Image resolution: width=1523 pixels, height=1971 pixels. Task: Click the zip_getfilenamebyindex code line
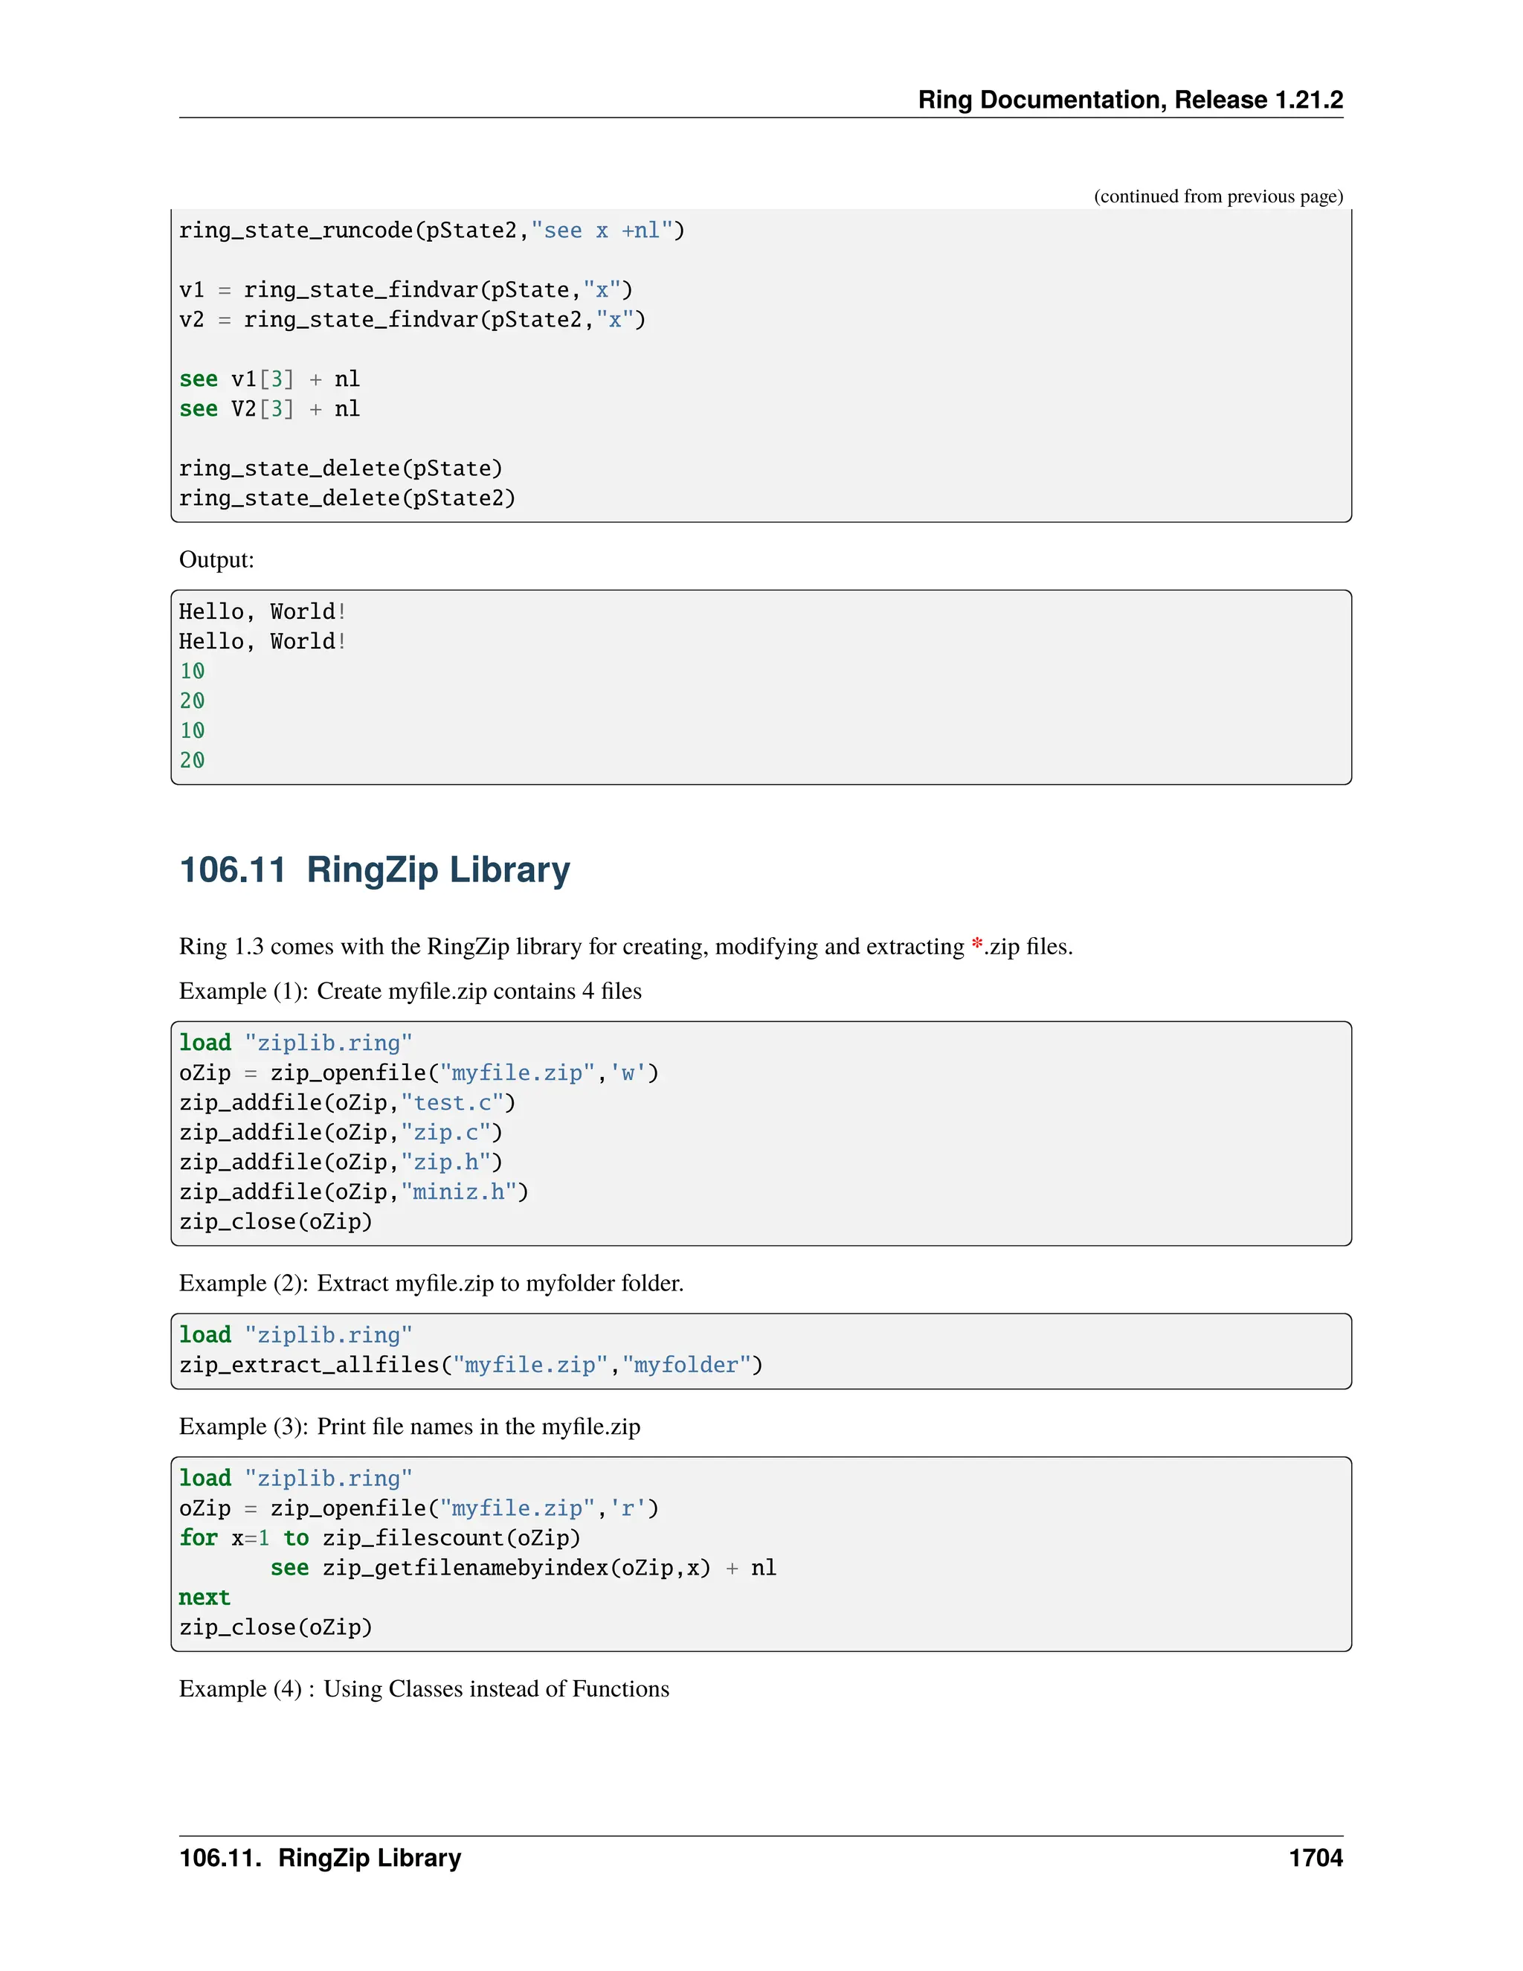(x=522, y=1569)
